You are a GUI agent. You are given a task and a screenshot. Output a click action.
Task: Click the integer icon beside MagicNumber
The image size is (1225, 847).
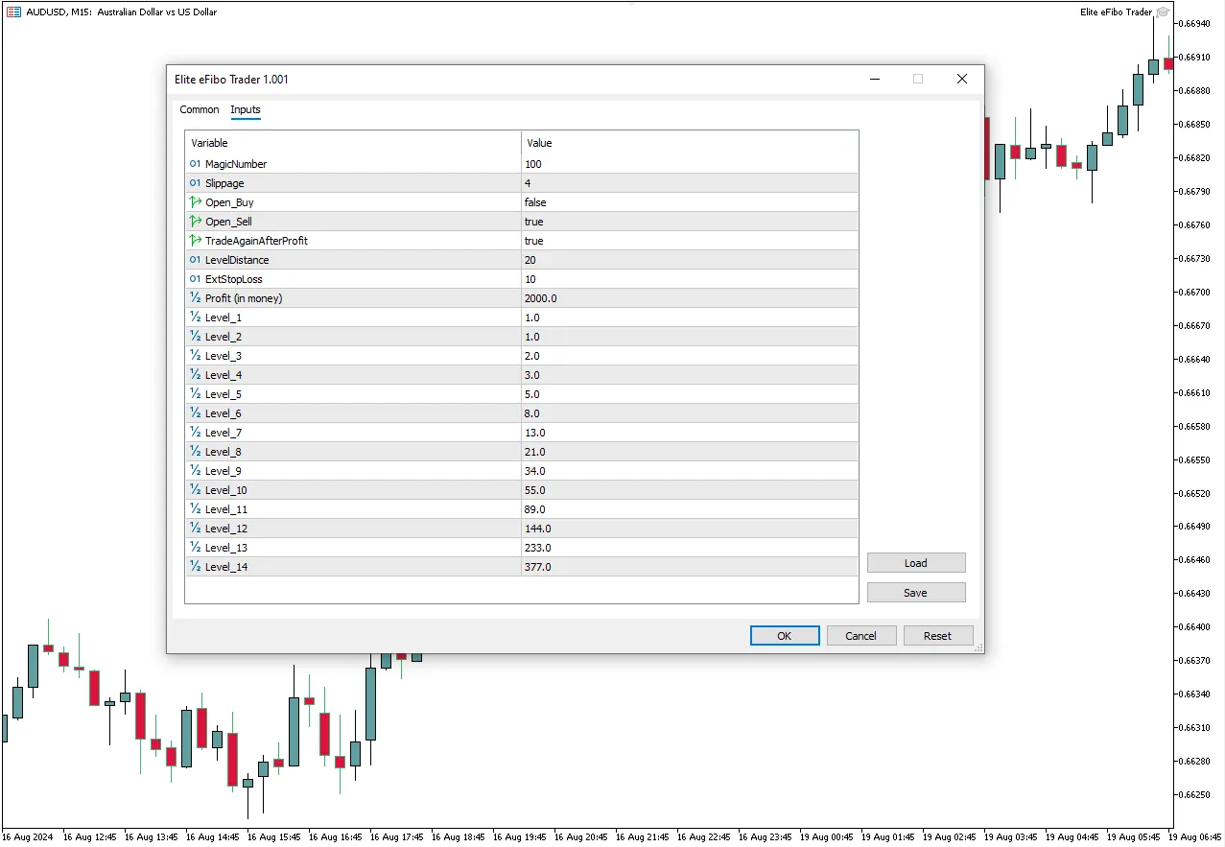196,164
